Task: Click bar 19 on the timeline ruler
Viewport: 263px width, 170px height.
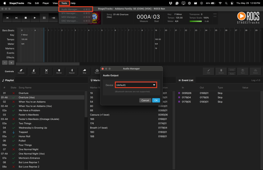Action: coord(156,30)
